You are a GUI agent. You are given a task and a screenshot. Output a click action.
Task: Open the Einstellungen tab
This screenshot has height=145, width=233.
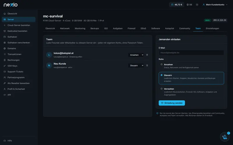(x=212, y=28)
